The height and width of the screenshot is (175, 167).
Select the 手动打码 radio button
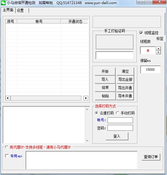(117, 113)
